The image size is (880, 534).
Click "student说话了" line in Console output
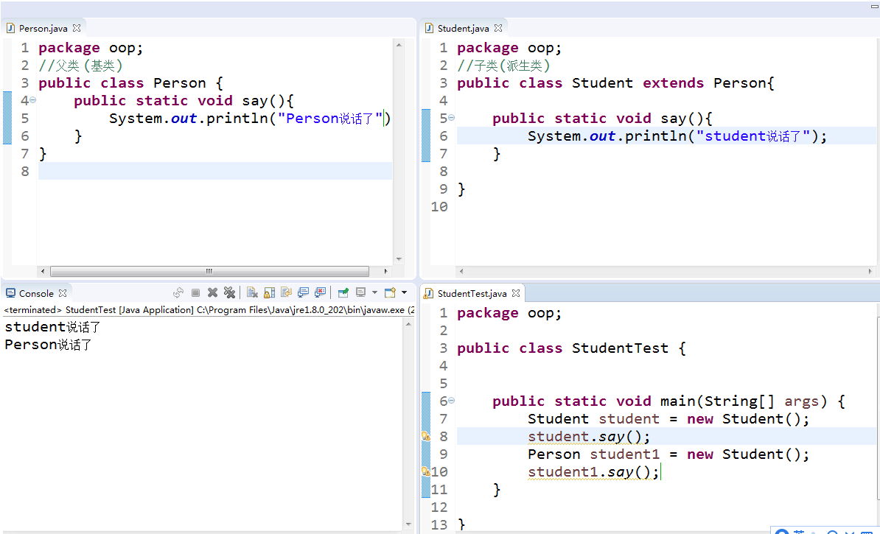point(52,326)
